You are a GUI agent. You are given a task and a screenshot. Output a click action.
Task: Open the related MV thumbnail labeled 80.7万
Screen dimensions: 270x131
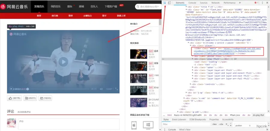(139, 54)
